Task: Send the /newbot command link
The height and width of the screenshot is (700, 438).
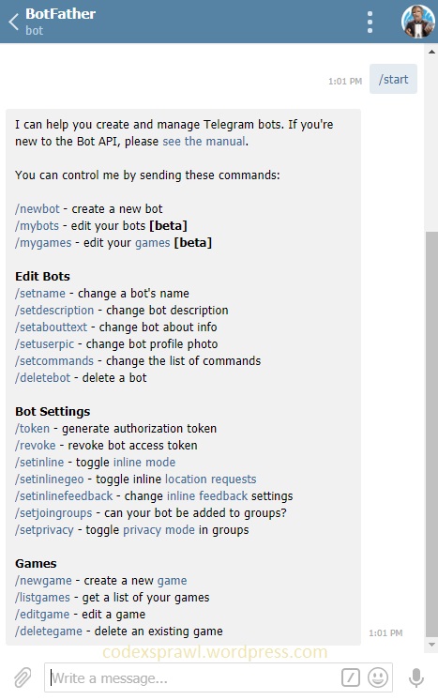Action: 38,209
